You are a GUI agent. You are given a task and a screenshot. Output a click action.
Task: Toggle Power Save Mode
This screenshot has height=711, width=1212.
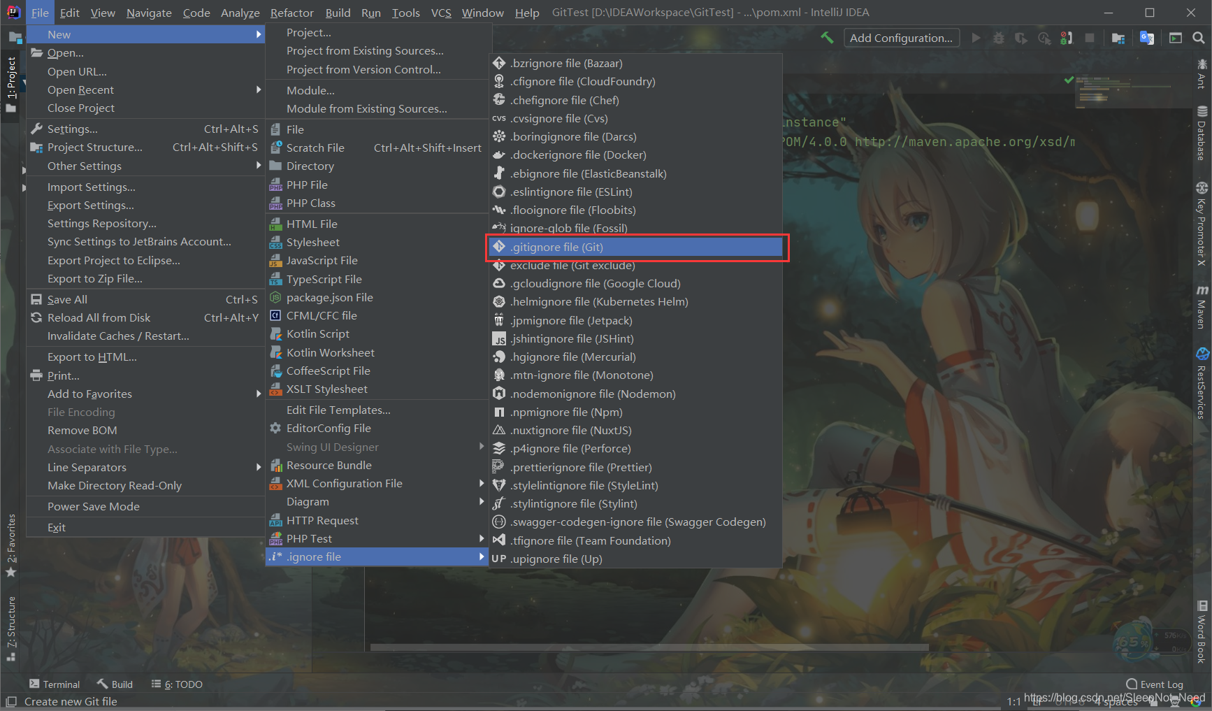145,506
